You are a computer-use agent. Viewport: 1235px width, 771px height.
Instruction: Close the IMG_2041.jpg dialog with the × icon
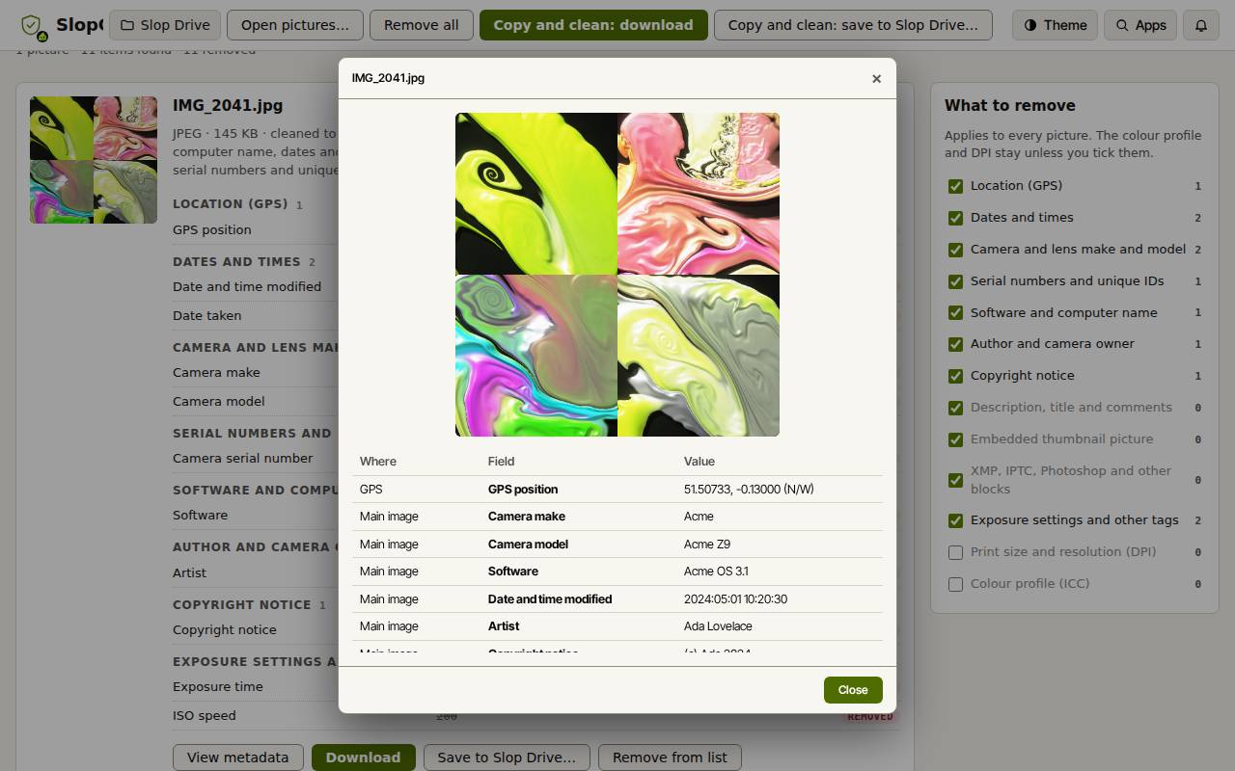pos(876,79)
